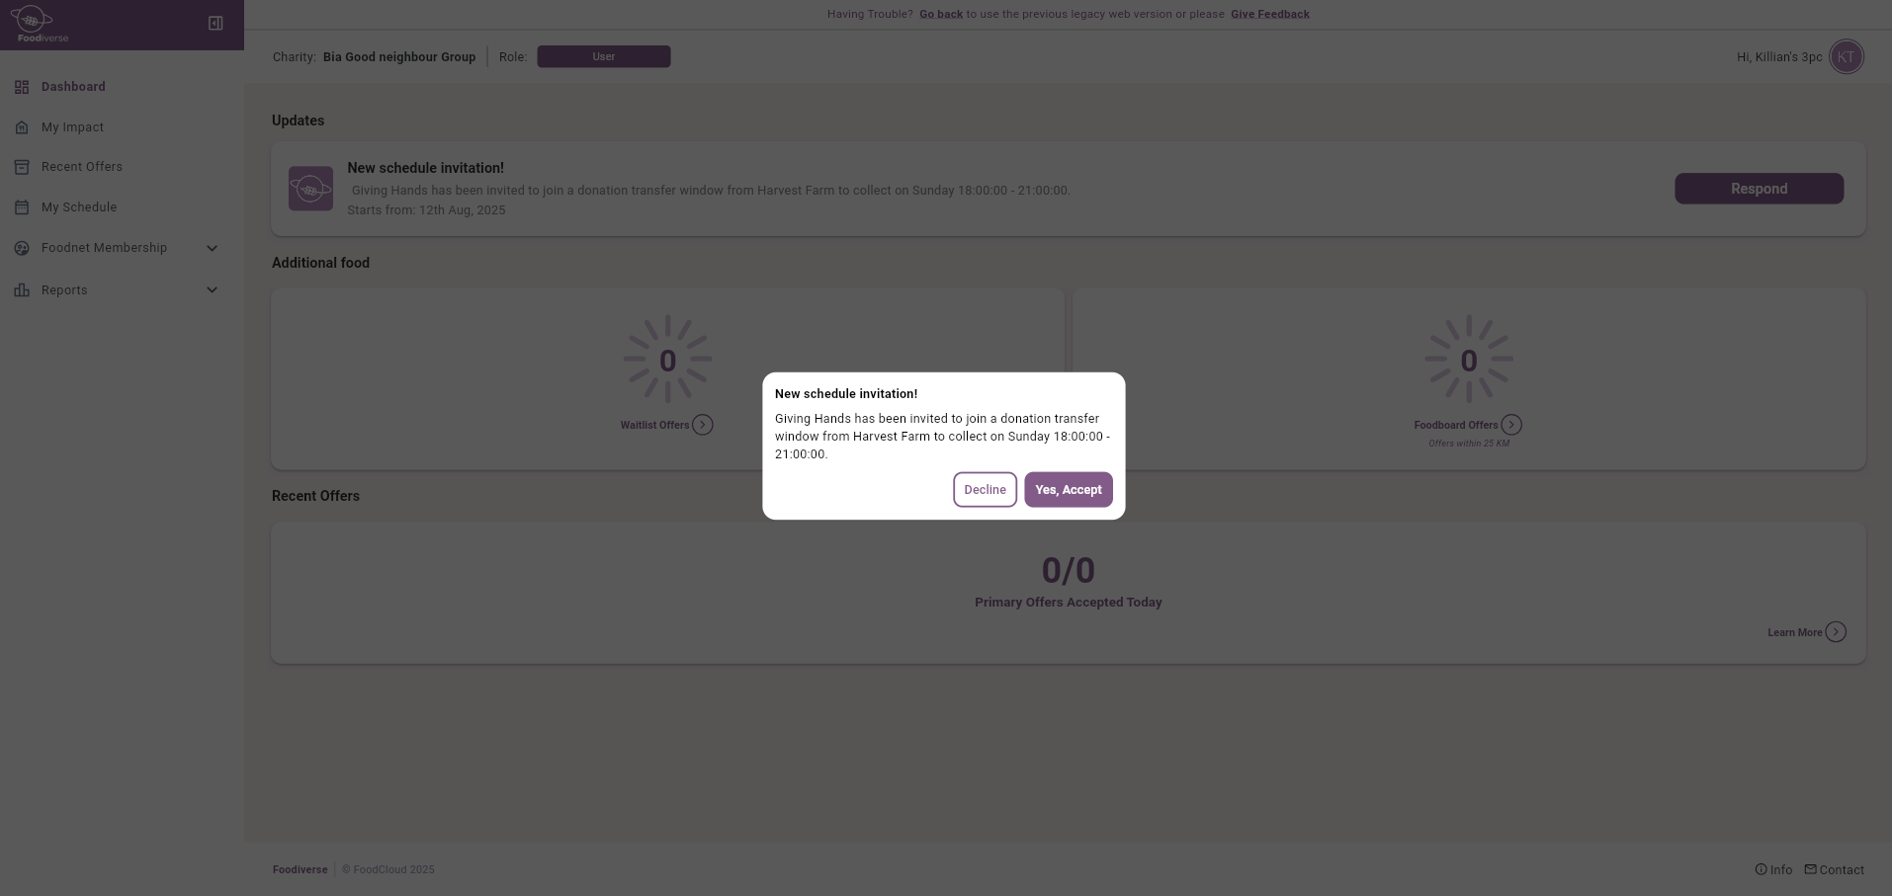Screen dimensions: 1892x896
Task: Open My Schedule in the sidebar
Action: pos(79,207)
